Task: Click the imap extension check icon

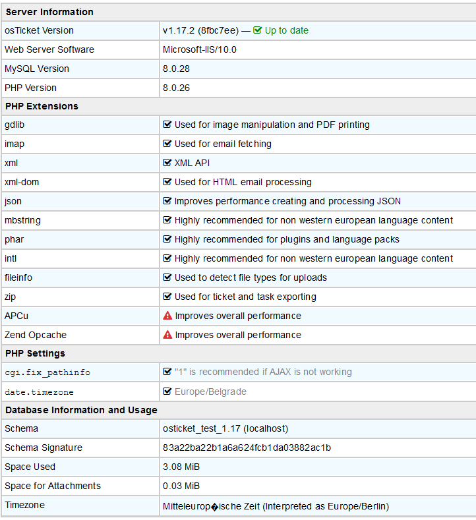Action: pyautogui.click(x=167, y=144)
